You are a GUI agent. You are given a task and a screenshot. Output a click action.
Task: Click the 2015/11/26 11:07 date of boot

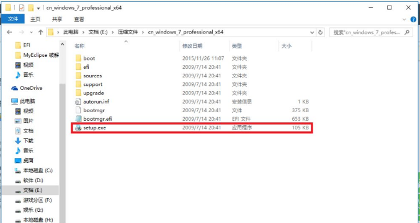203,58
